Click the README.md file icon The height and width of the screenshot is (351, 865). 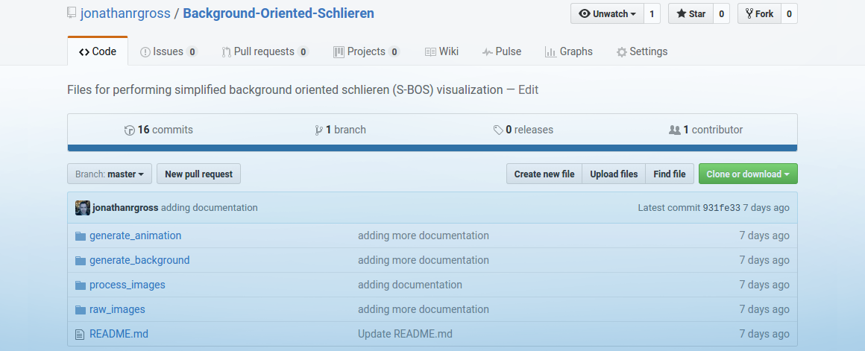click(81, 334)
